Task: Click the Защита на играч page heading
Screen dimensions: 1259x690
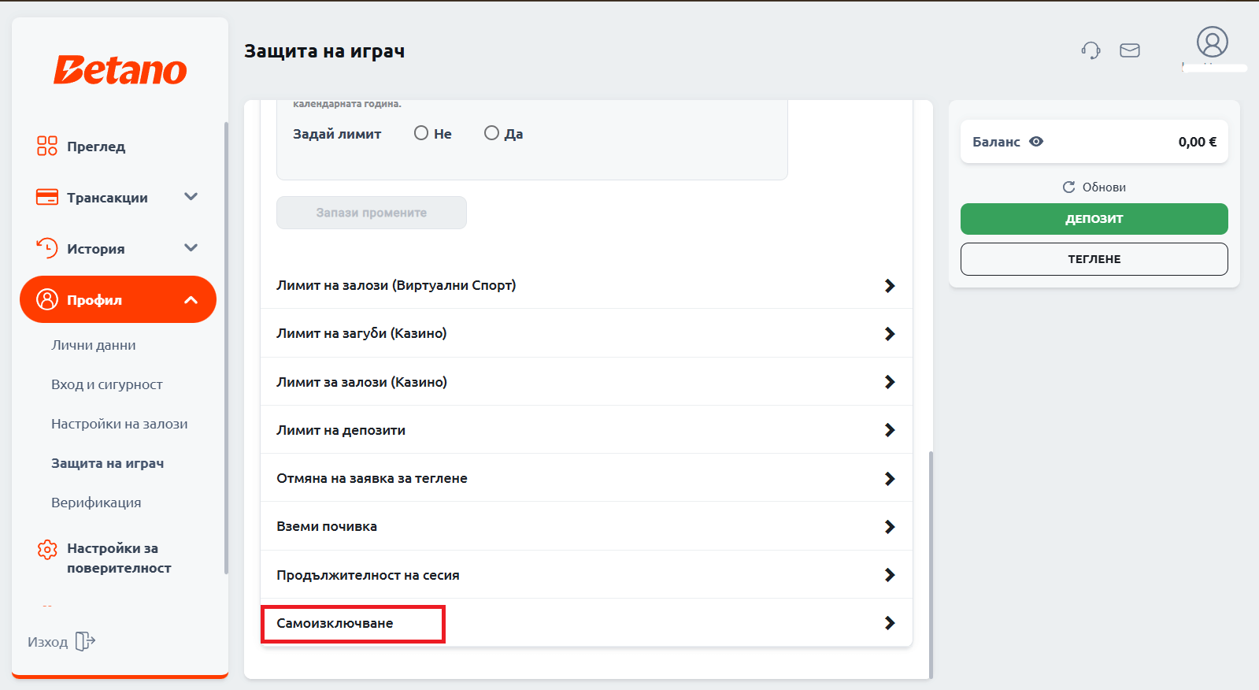Action: pyautogui.click(x=324, y=51)
